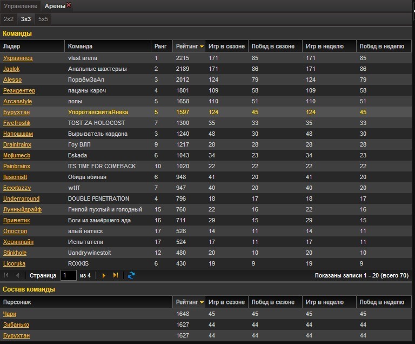Screen dimensions: 415x344
Task: Open leader profile Хевинлайн
Action: pos(18,242)
